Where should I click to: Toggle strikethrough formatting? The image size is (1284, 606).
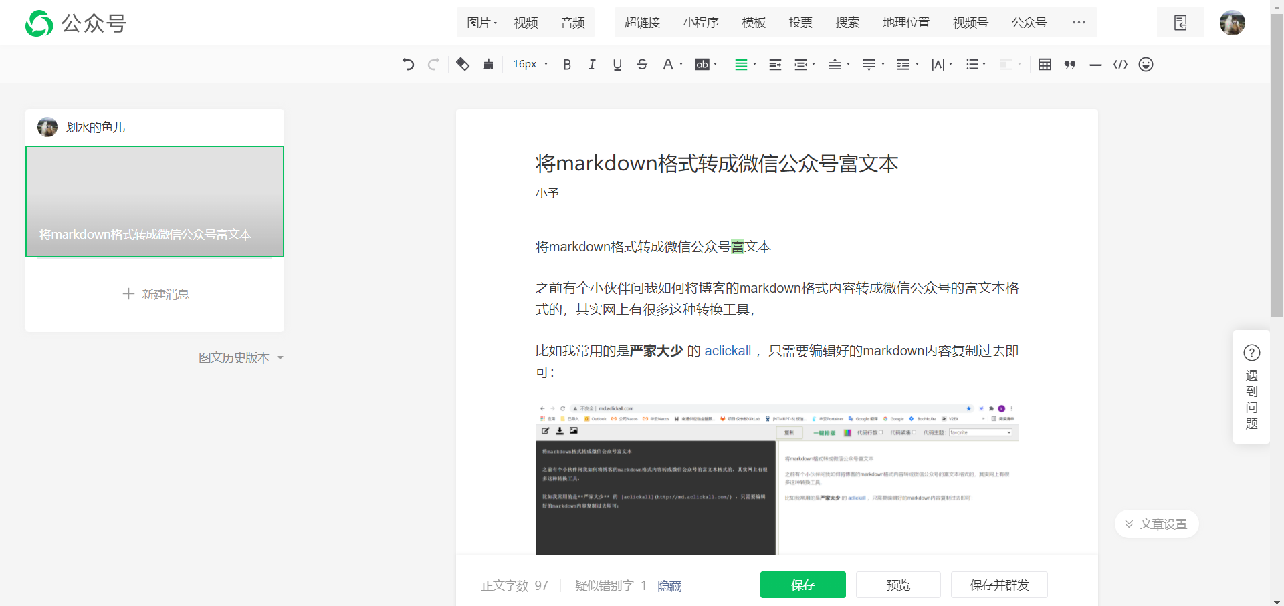pos(642,64)
